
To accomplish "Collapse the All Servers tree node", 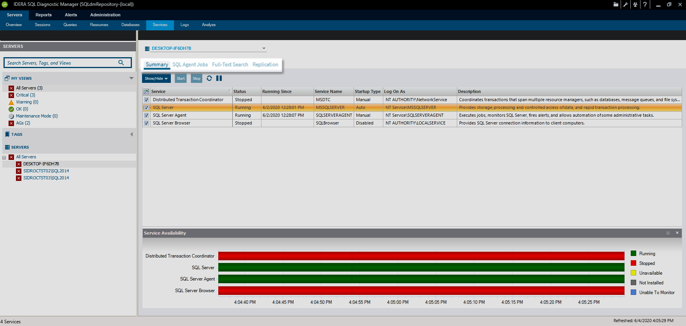I will click(x=4, y=158).
